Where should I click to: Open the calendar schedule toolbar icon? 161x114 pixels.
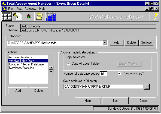7,16
